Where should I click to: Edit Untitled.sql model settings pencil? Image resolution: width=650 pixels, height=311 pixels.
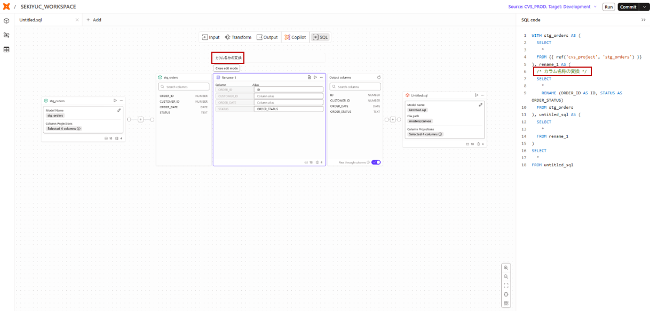tap(480, 104)
